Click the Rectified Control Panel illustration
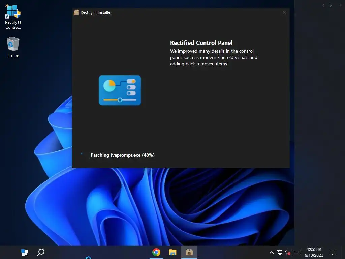345x259 pixels. click(x=120, y=90)
